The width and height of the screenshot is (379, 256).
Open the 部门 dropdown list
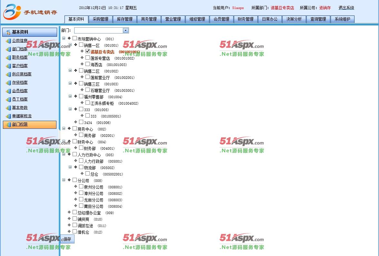pyautogui.click(x=125, y=31)
